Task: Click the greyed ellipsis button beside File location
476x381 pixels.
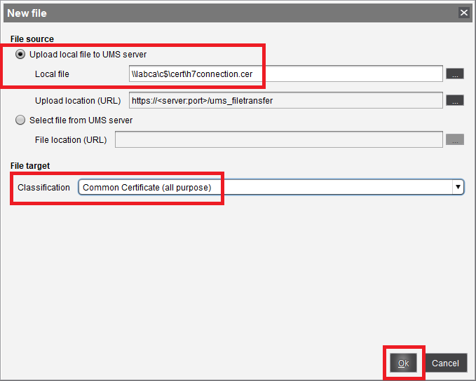Action: tap(455, 139)
